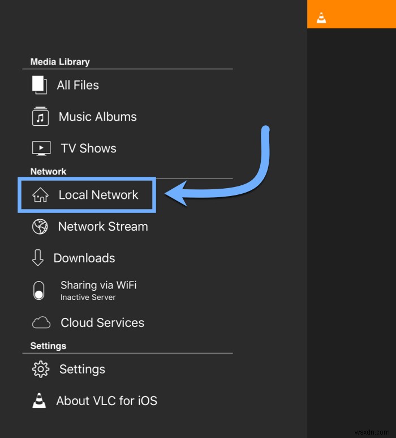Viewport: 396px width, 438px height.
Task: Go to the Downloads section
Action: pyautogui.click(x=84, y=258)
